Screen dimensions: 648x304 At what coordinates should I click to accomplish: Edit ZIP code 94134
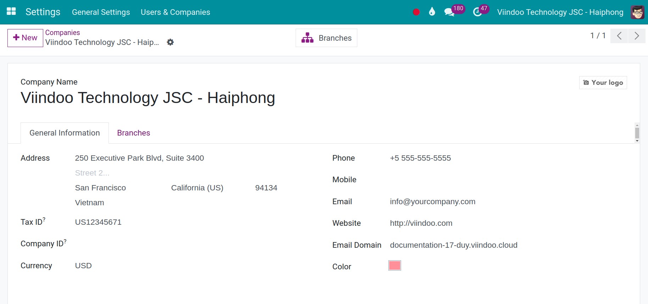point(266,188)
